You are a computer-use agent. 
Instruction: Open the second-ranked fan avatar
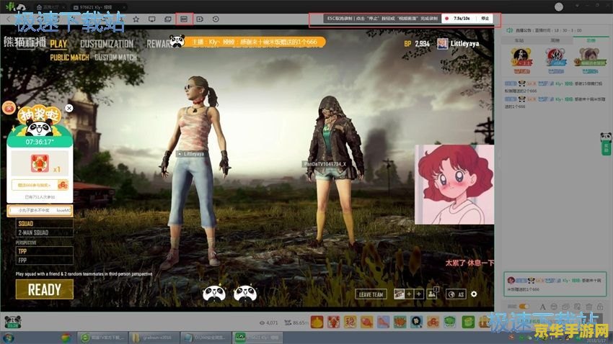click(x=555, y=58)
